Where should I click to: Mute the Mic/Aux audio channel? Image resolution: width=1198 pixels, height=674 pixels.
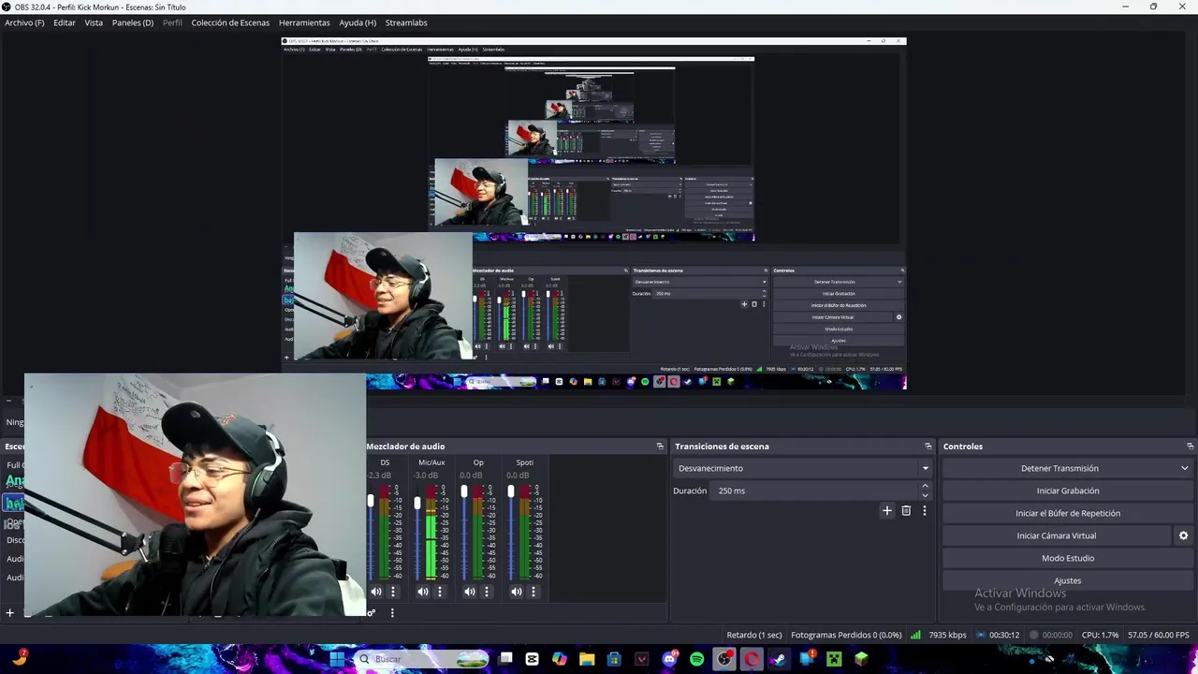(x=423, y=592)
